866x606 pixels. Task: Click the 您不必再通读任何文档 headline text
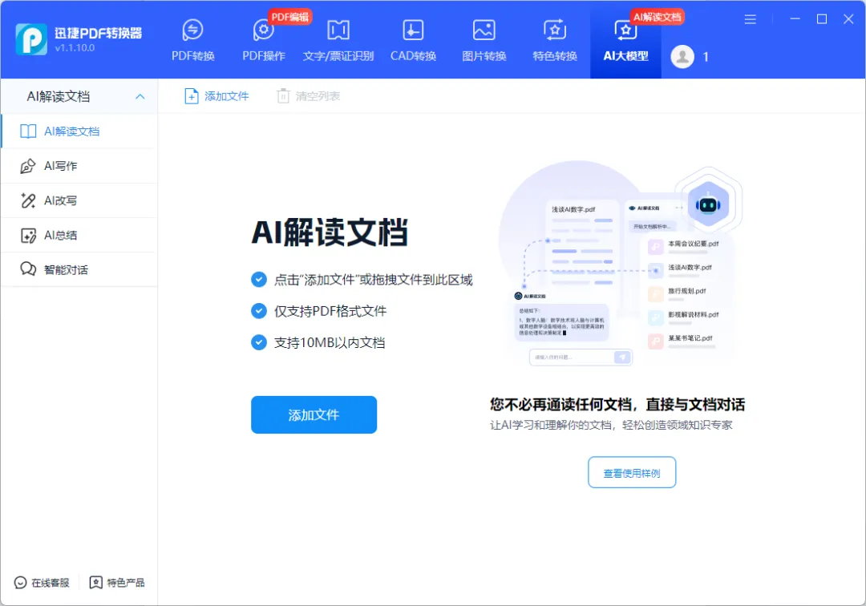pos(617,405)
